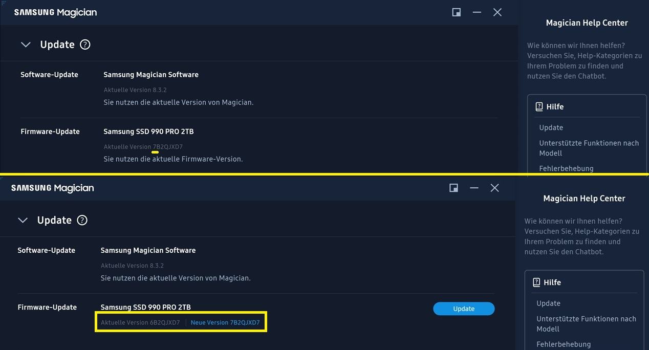649x350 pixels.
Task: Collapse the Update section in the upper window
Action: click(26, 45)
